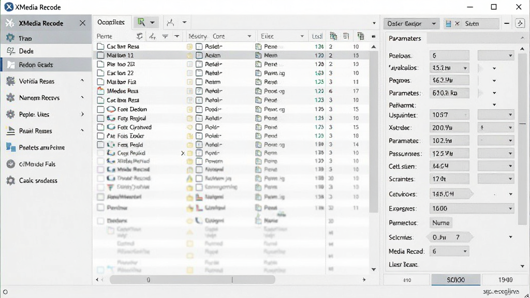
Task: Tick the checkbox for Fent Dedon row
Action: click(x=100, y=110)
